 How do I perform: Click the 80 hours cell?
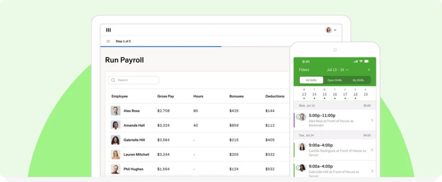(x=196, y=111)
